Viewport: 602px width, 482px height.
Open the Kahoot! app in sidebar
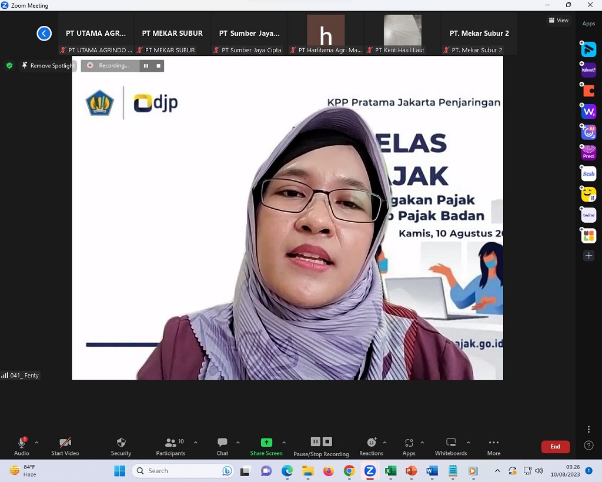[x=588, y=70]
